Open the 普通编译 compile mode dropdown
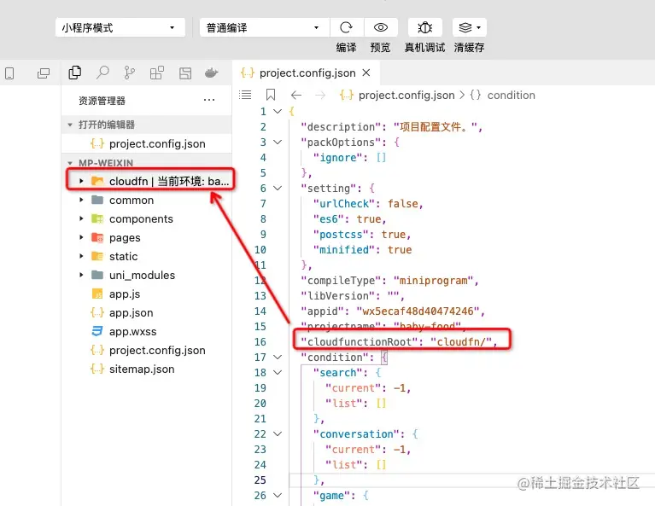This screenshot has width=655, height=506. pos(265,27)
